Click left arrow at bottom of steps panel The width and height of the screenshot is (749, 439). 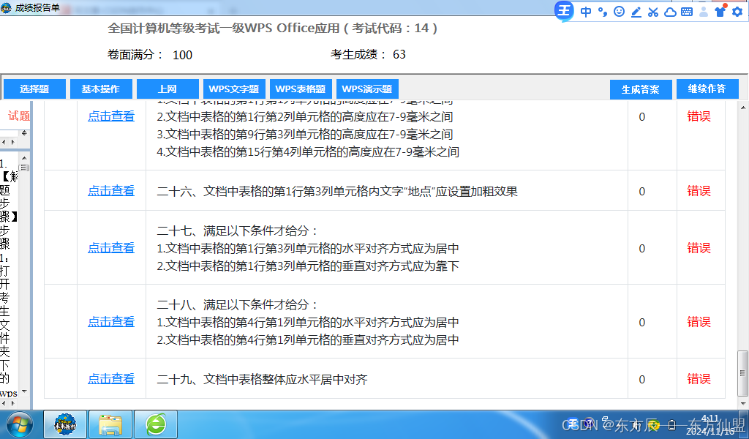[x=4, y=404]
